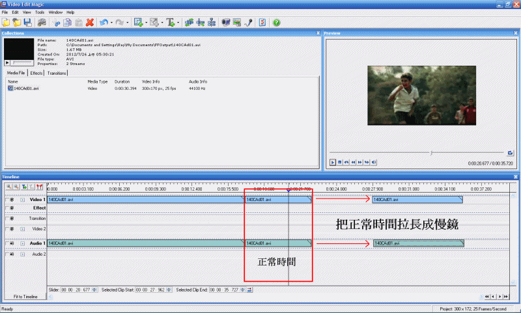
Task: Click the checklist options toolbar icon
Action: point(262,23)
